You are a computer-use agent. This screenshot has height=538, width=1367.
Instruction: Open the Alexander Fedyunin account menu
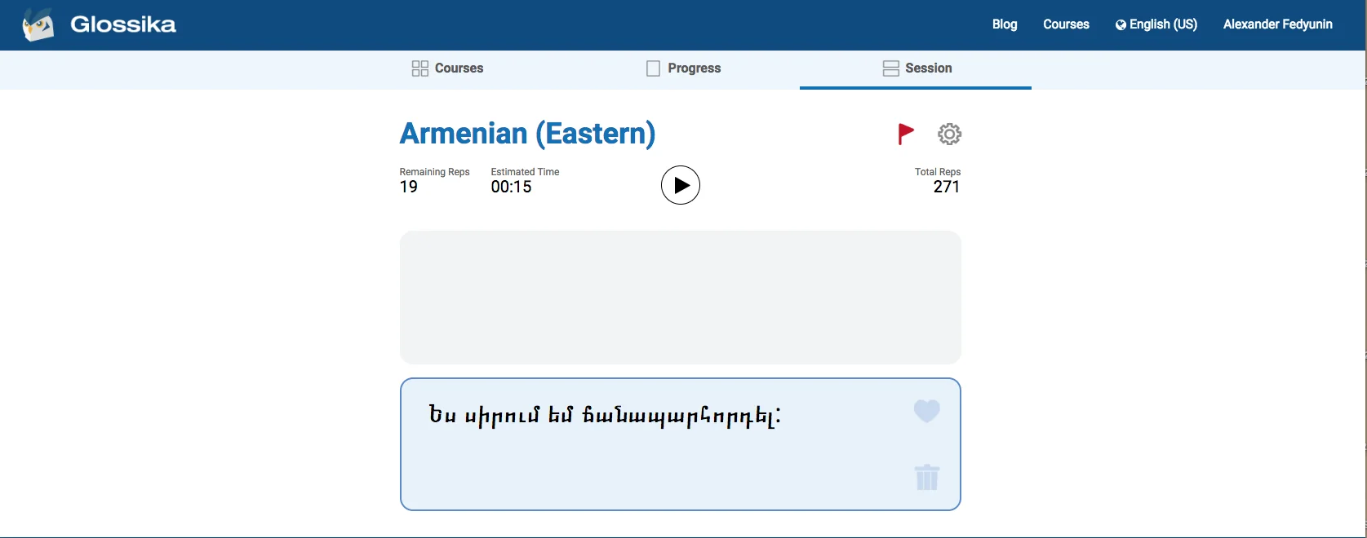(1277, 24)
